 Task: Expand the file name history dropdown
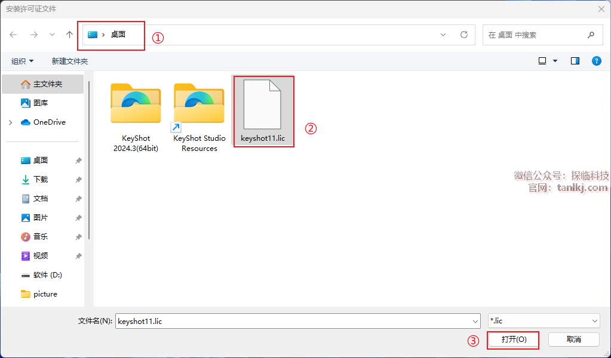[x=475, y=321]
